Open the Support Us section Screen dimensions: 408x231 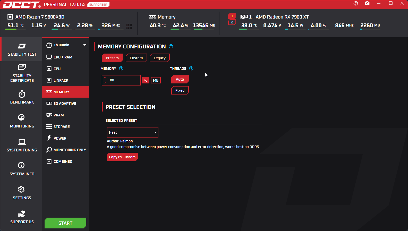pyautogui.click(x=22, y=217)
